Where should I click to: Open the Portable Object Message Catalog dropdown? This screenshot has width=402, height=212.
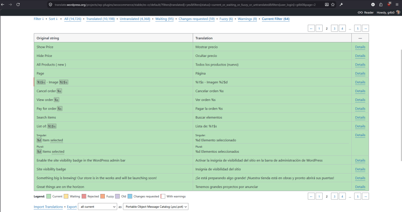pyautogui.click(x=155, y=207)
